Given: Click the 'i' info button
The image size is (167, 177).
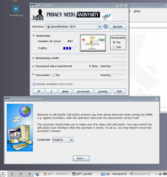Looking at the screenshot, I should click(52, 91).
